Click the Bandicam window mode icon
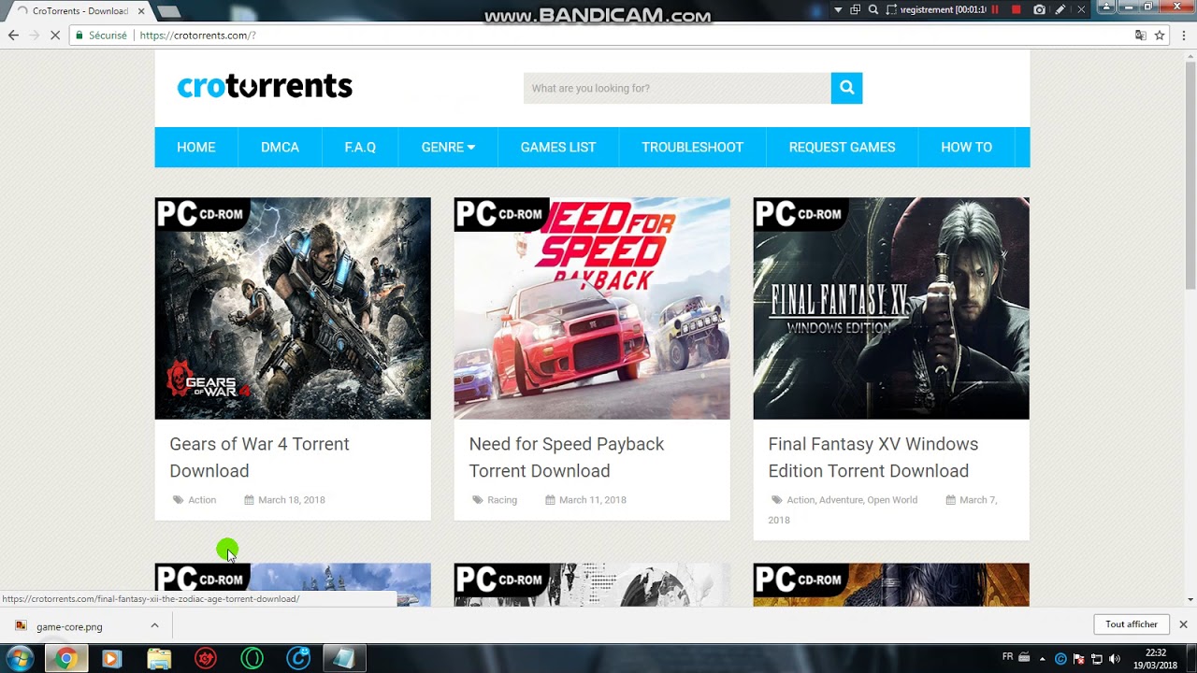 coord(856,9)
